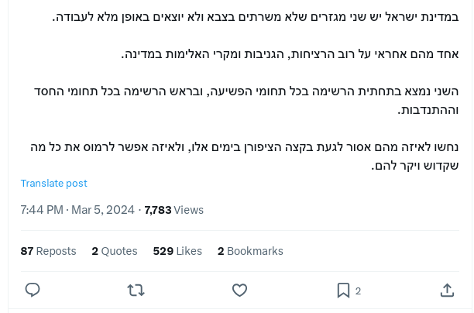The image size is (474, 313).
Task: Click the reply speech bubble icon
Action: (33, 290)
